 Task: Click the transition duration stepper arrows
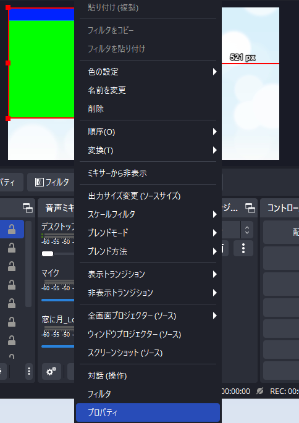pyautogui.click(x=247, y=230)
